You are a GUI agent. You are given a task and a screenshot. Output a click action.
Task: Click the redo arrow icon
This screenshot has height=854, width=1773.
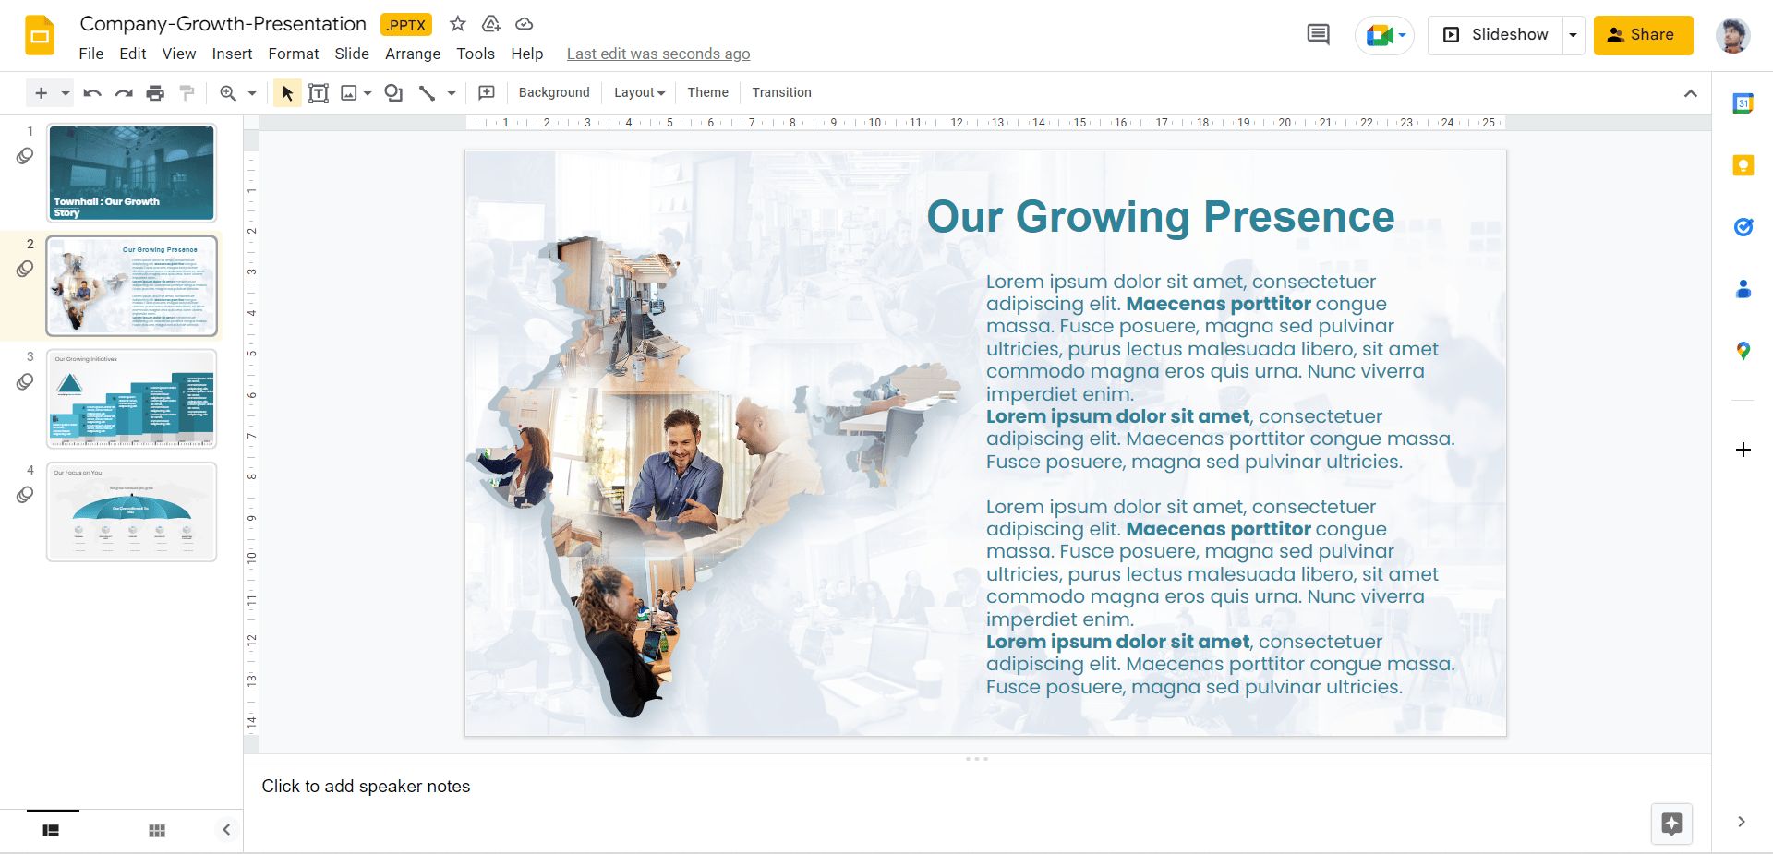tap(124, 92)
